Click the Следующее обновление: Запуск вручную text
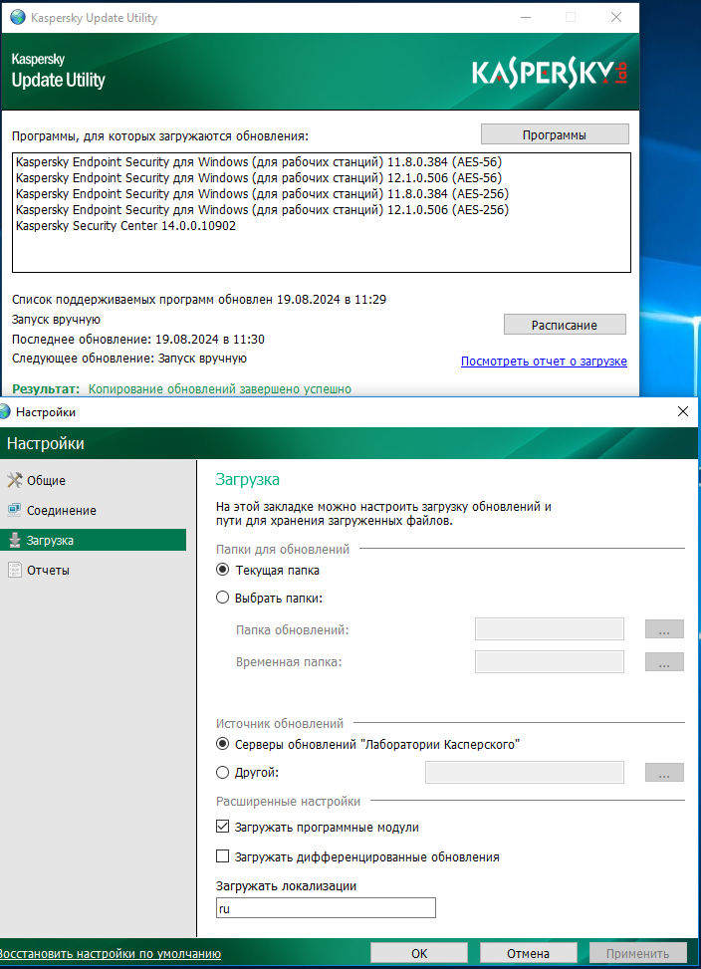This screenshot has width=701, height=969. point(129,358)
